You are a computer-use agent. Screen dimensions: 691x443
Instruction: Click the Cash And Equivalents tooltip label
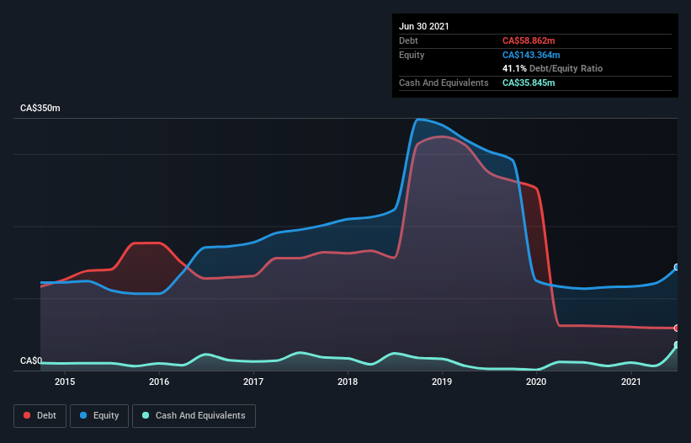444,83
